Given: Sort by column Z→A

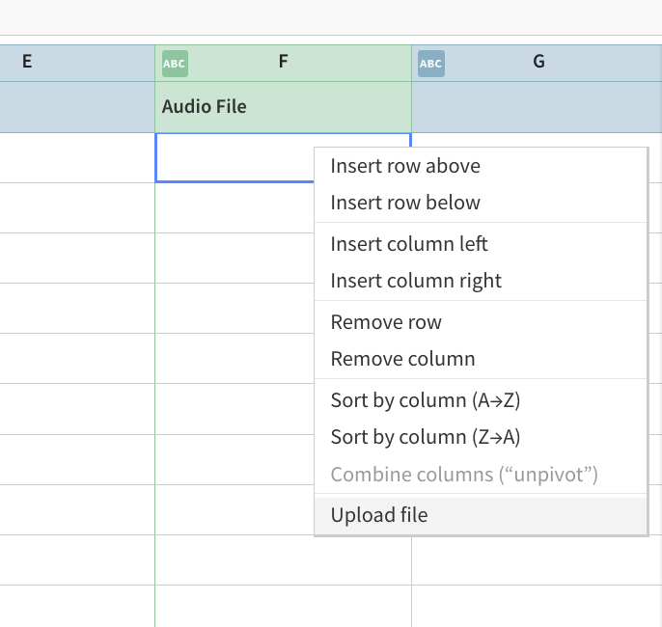Looking at the screenshot, I should (x=426, y=437).
